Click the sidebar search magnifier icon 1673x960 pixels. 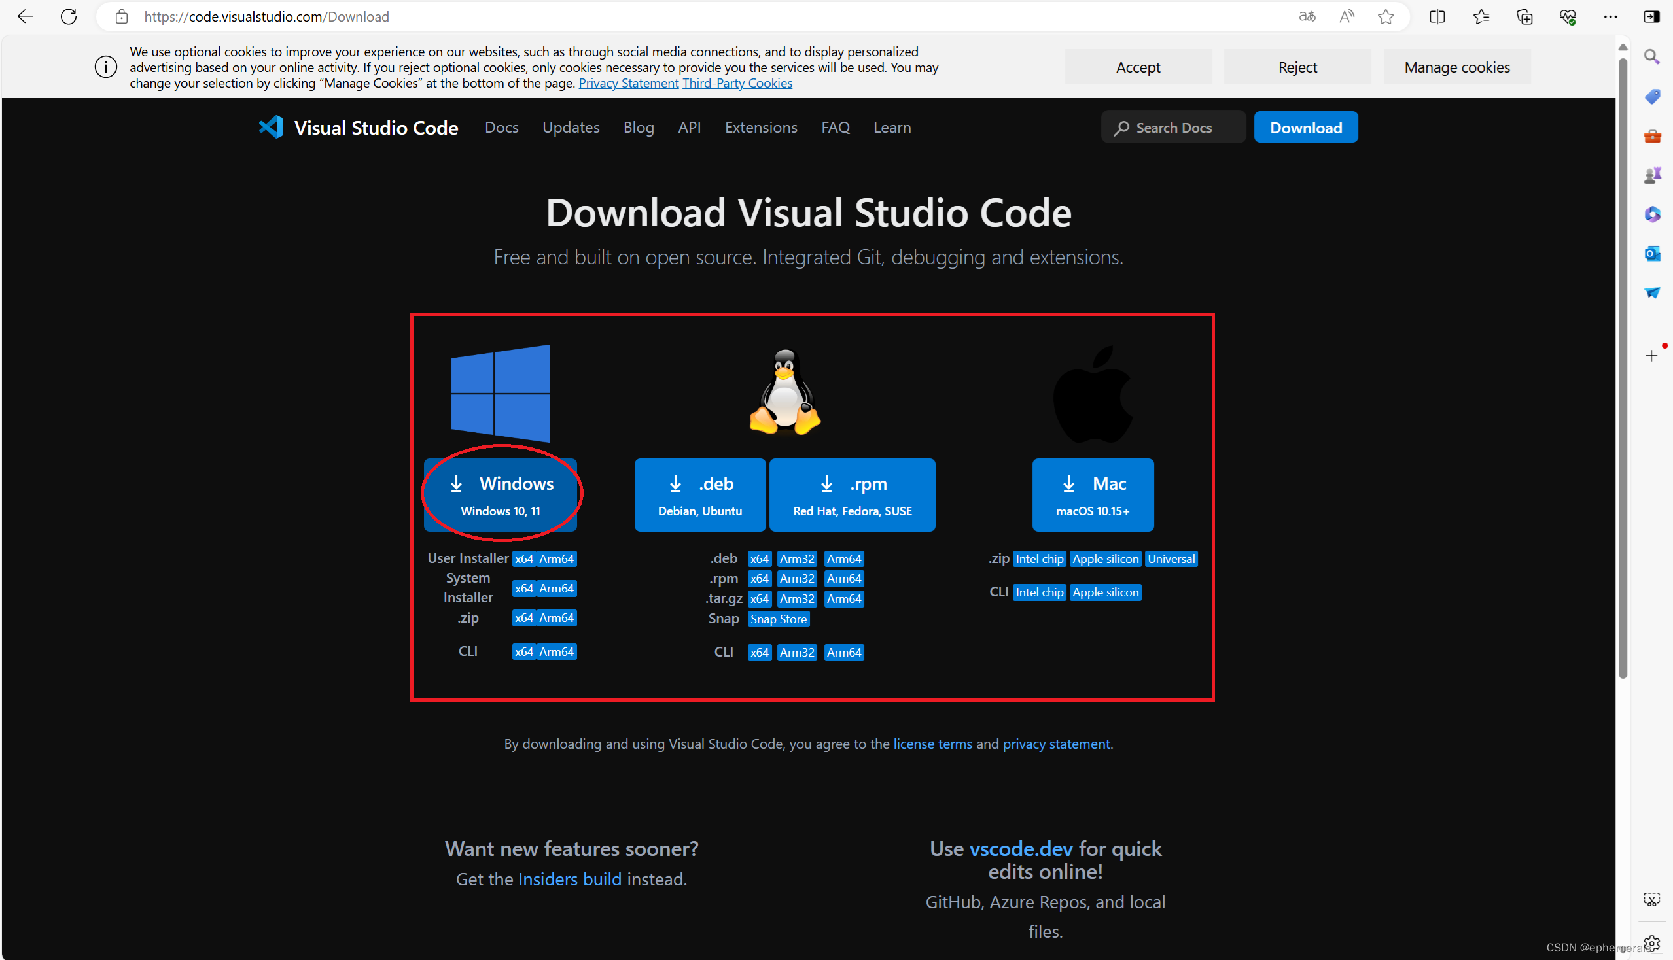[x=1652, y=57]
